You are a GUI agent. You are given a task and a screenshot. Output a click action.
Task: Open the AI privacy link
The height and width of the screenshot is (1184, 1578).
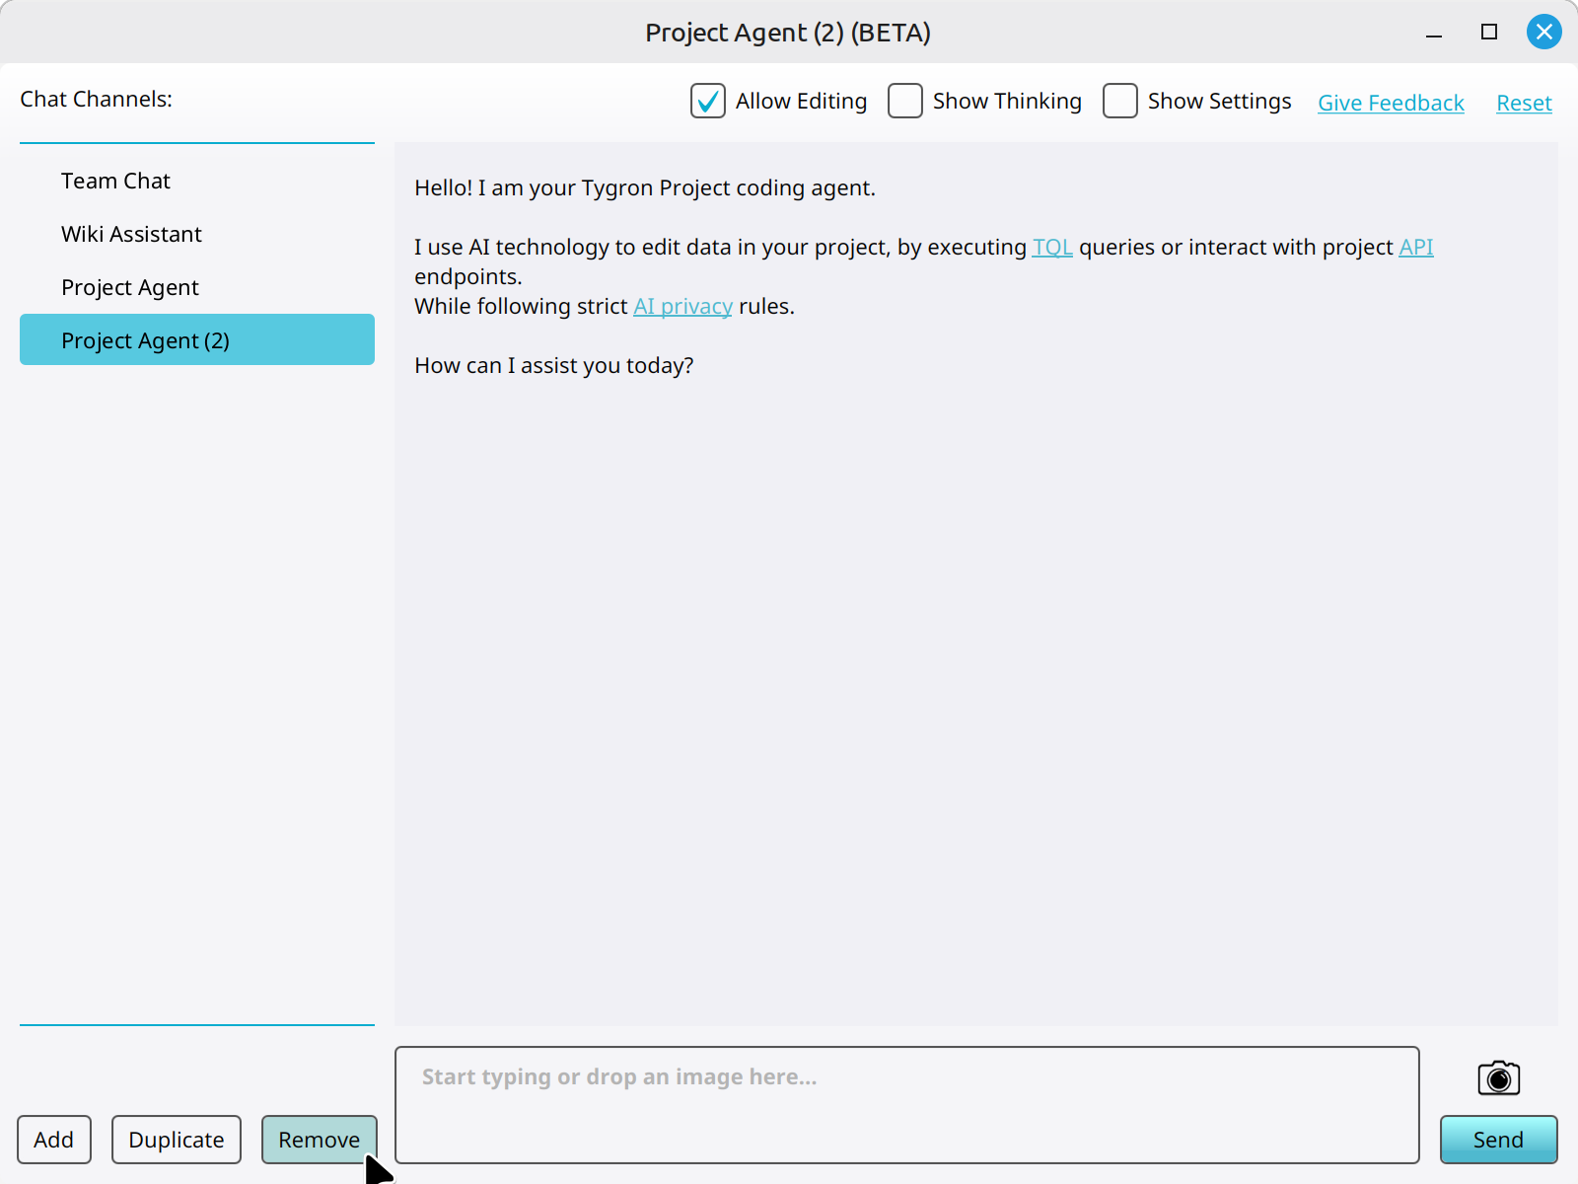pyautogui.click(x=682, y=306)
